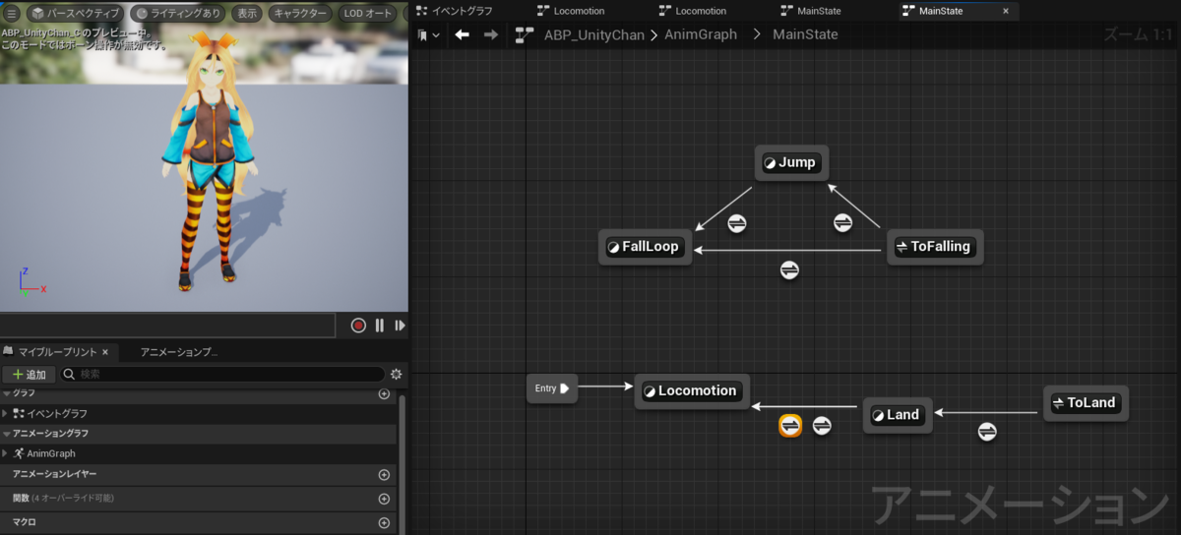
Task: Select the orange highlighted transition icon
Action: point(790,426)
